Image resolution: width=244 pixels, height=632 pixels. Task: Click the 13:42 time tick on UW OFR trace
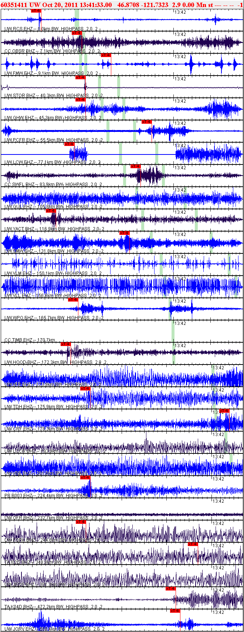[218, 501]
